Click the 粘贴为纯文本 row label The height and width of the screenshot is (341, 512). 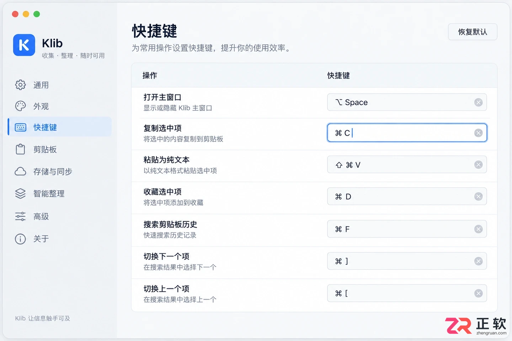[166, 160]
